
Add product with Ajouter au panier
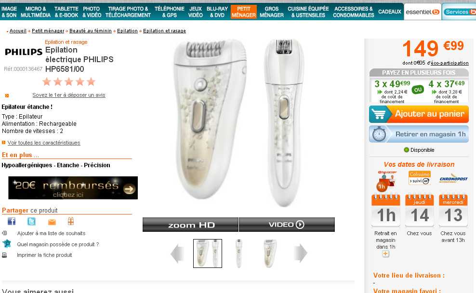click(419, 114)
